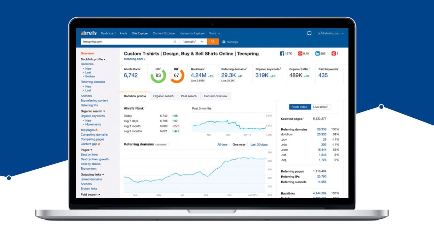
Task: Click the 6,742 Ahrefs Rank value
Action: [x=131, y=75]
